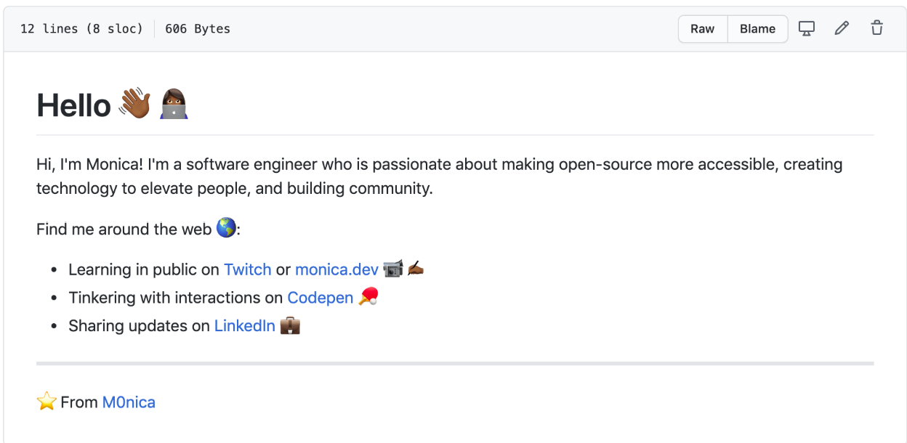Click the star emoji before 'From M0nica'
Screen dimensions: 907x443
(x=46, y=400)
